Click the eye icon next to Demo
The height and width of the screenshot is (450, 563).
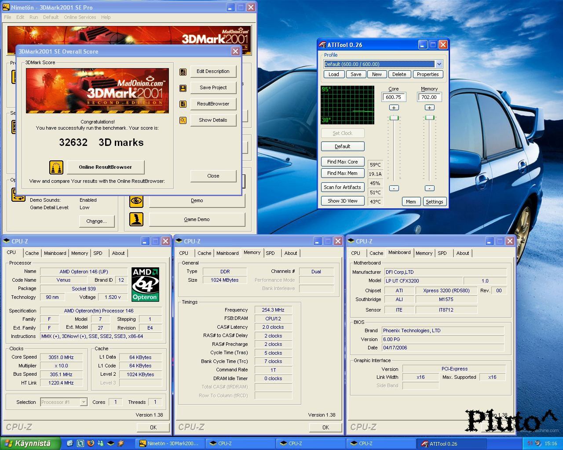(136, 200)
